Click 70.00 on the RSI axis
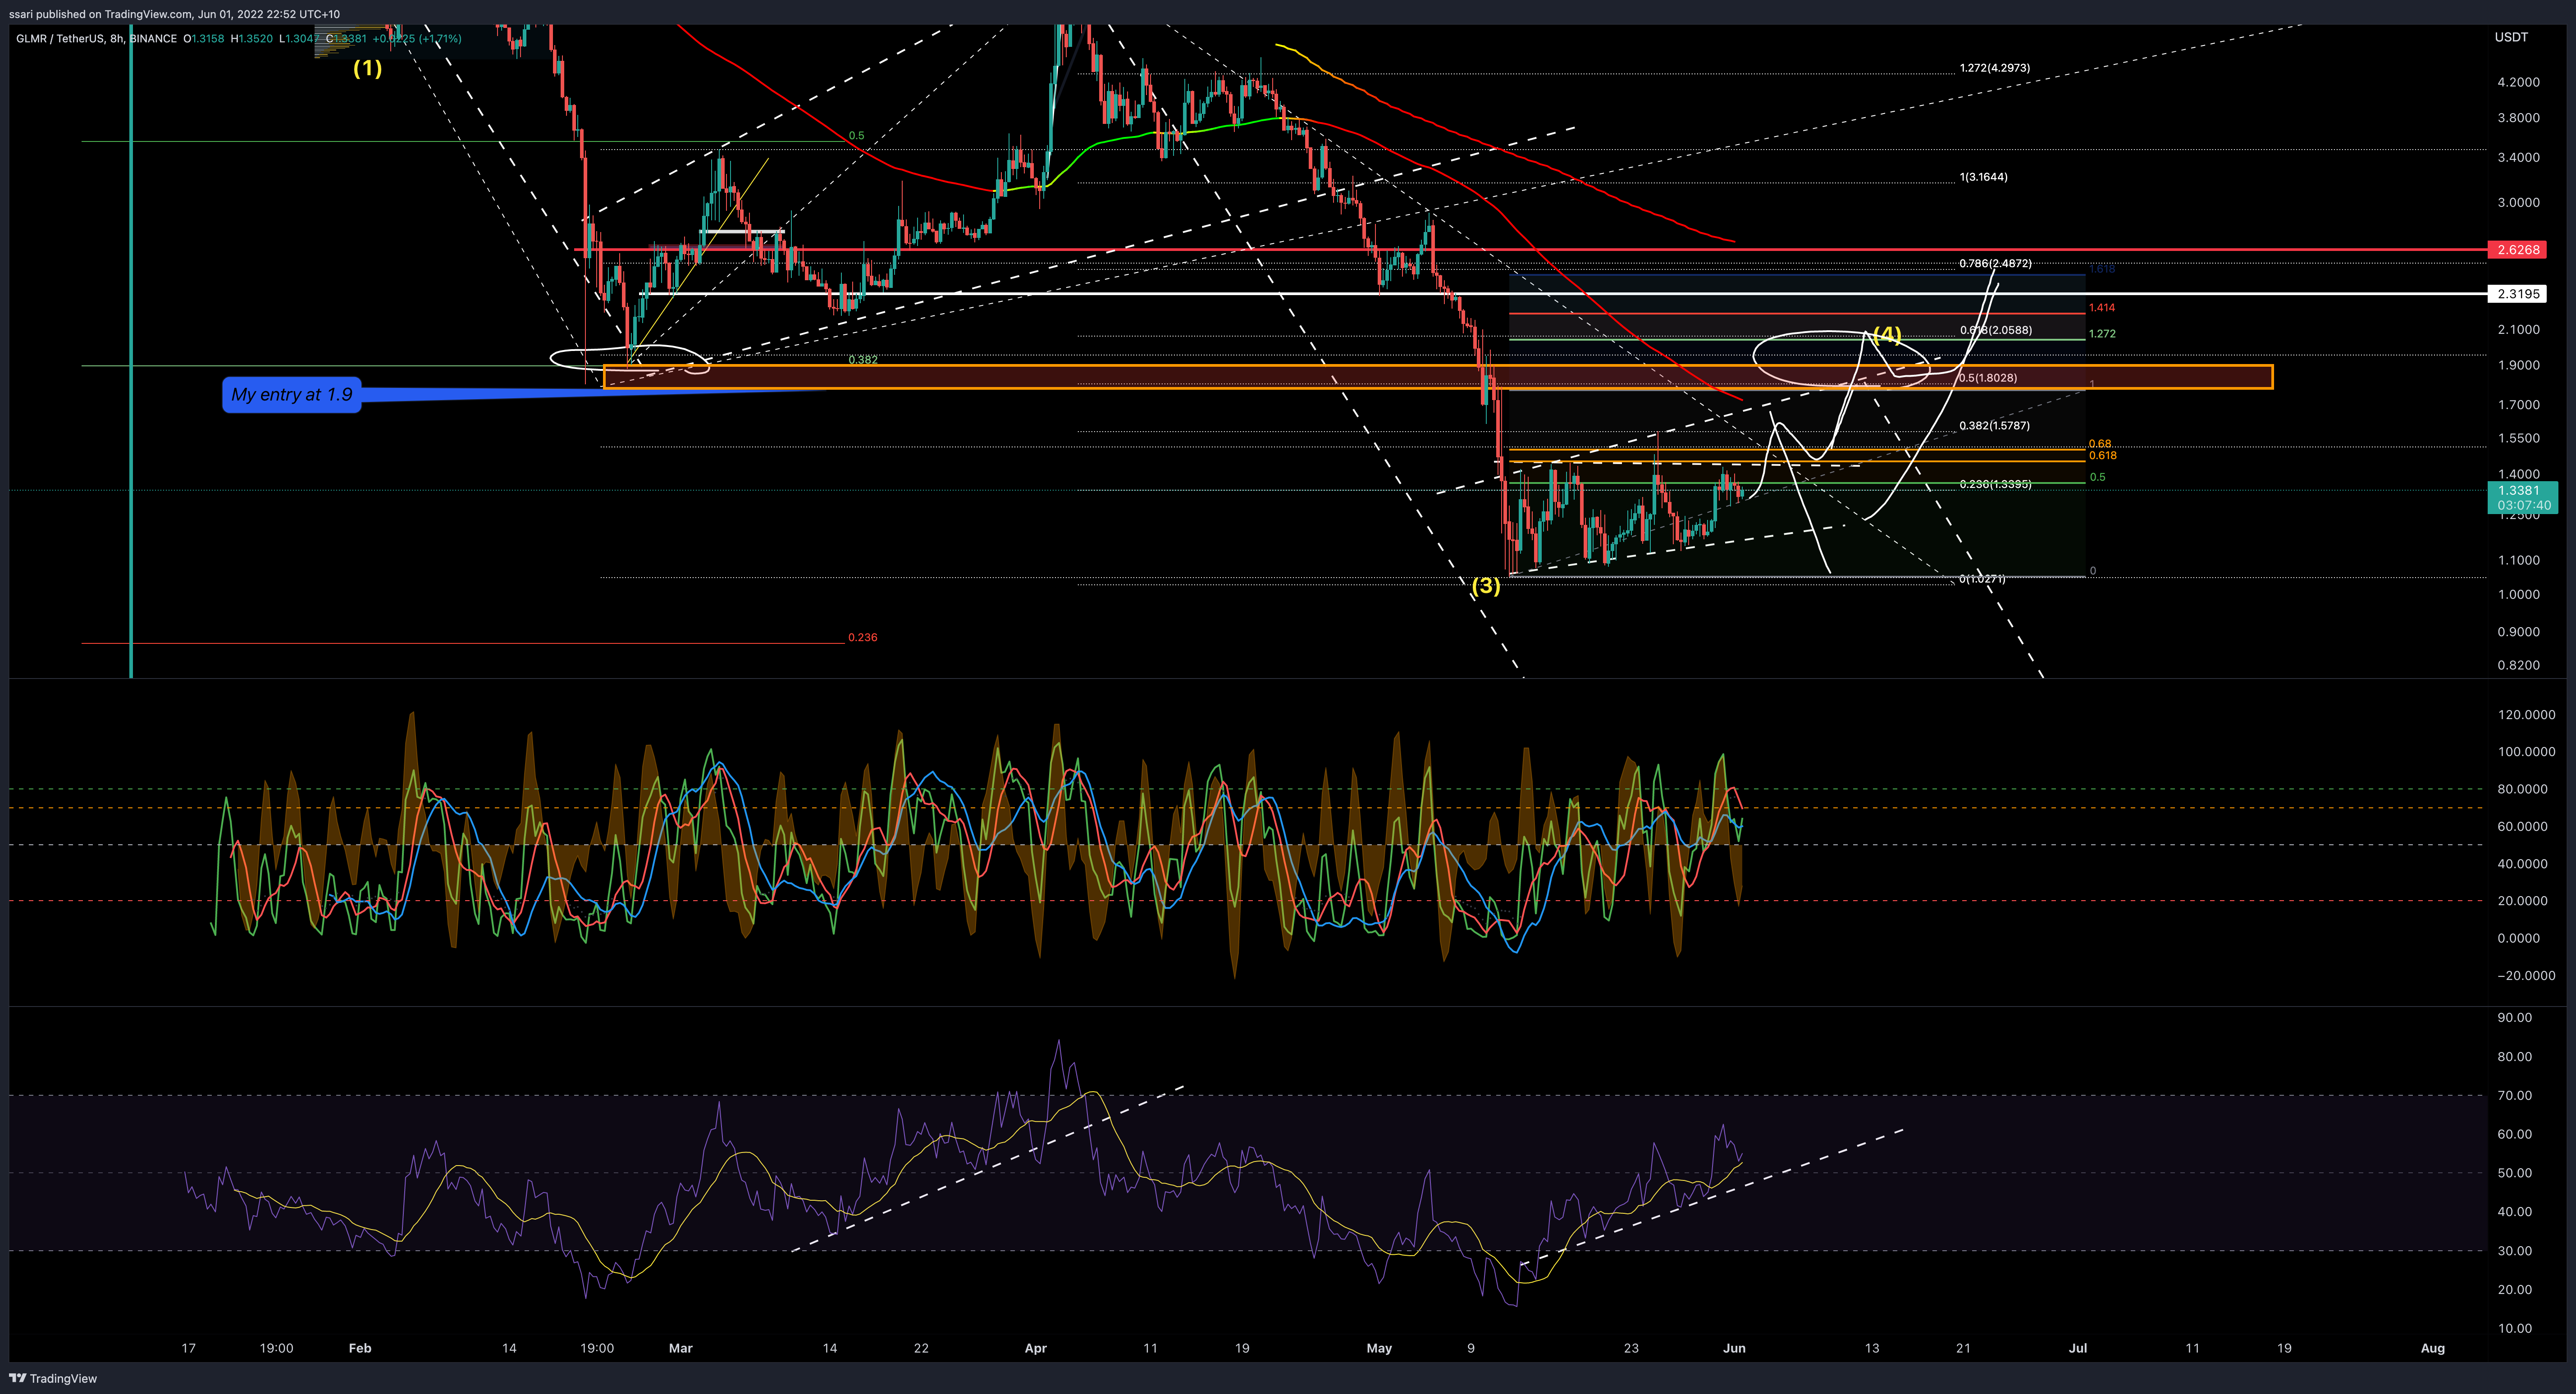 2515,1096
